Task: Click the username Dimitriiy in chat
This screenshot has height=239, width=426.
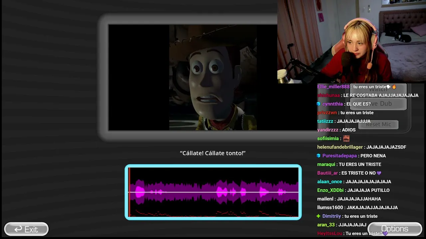Action: click(331, 216)
